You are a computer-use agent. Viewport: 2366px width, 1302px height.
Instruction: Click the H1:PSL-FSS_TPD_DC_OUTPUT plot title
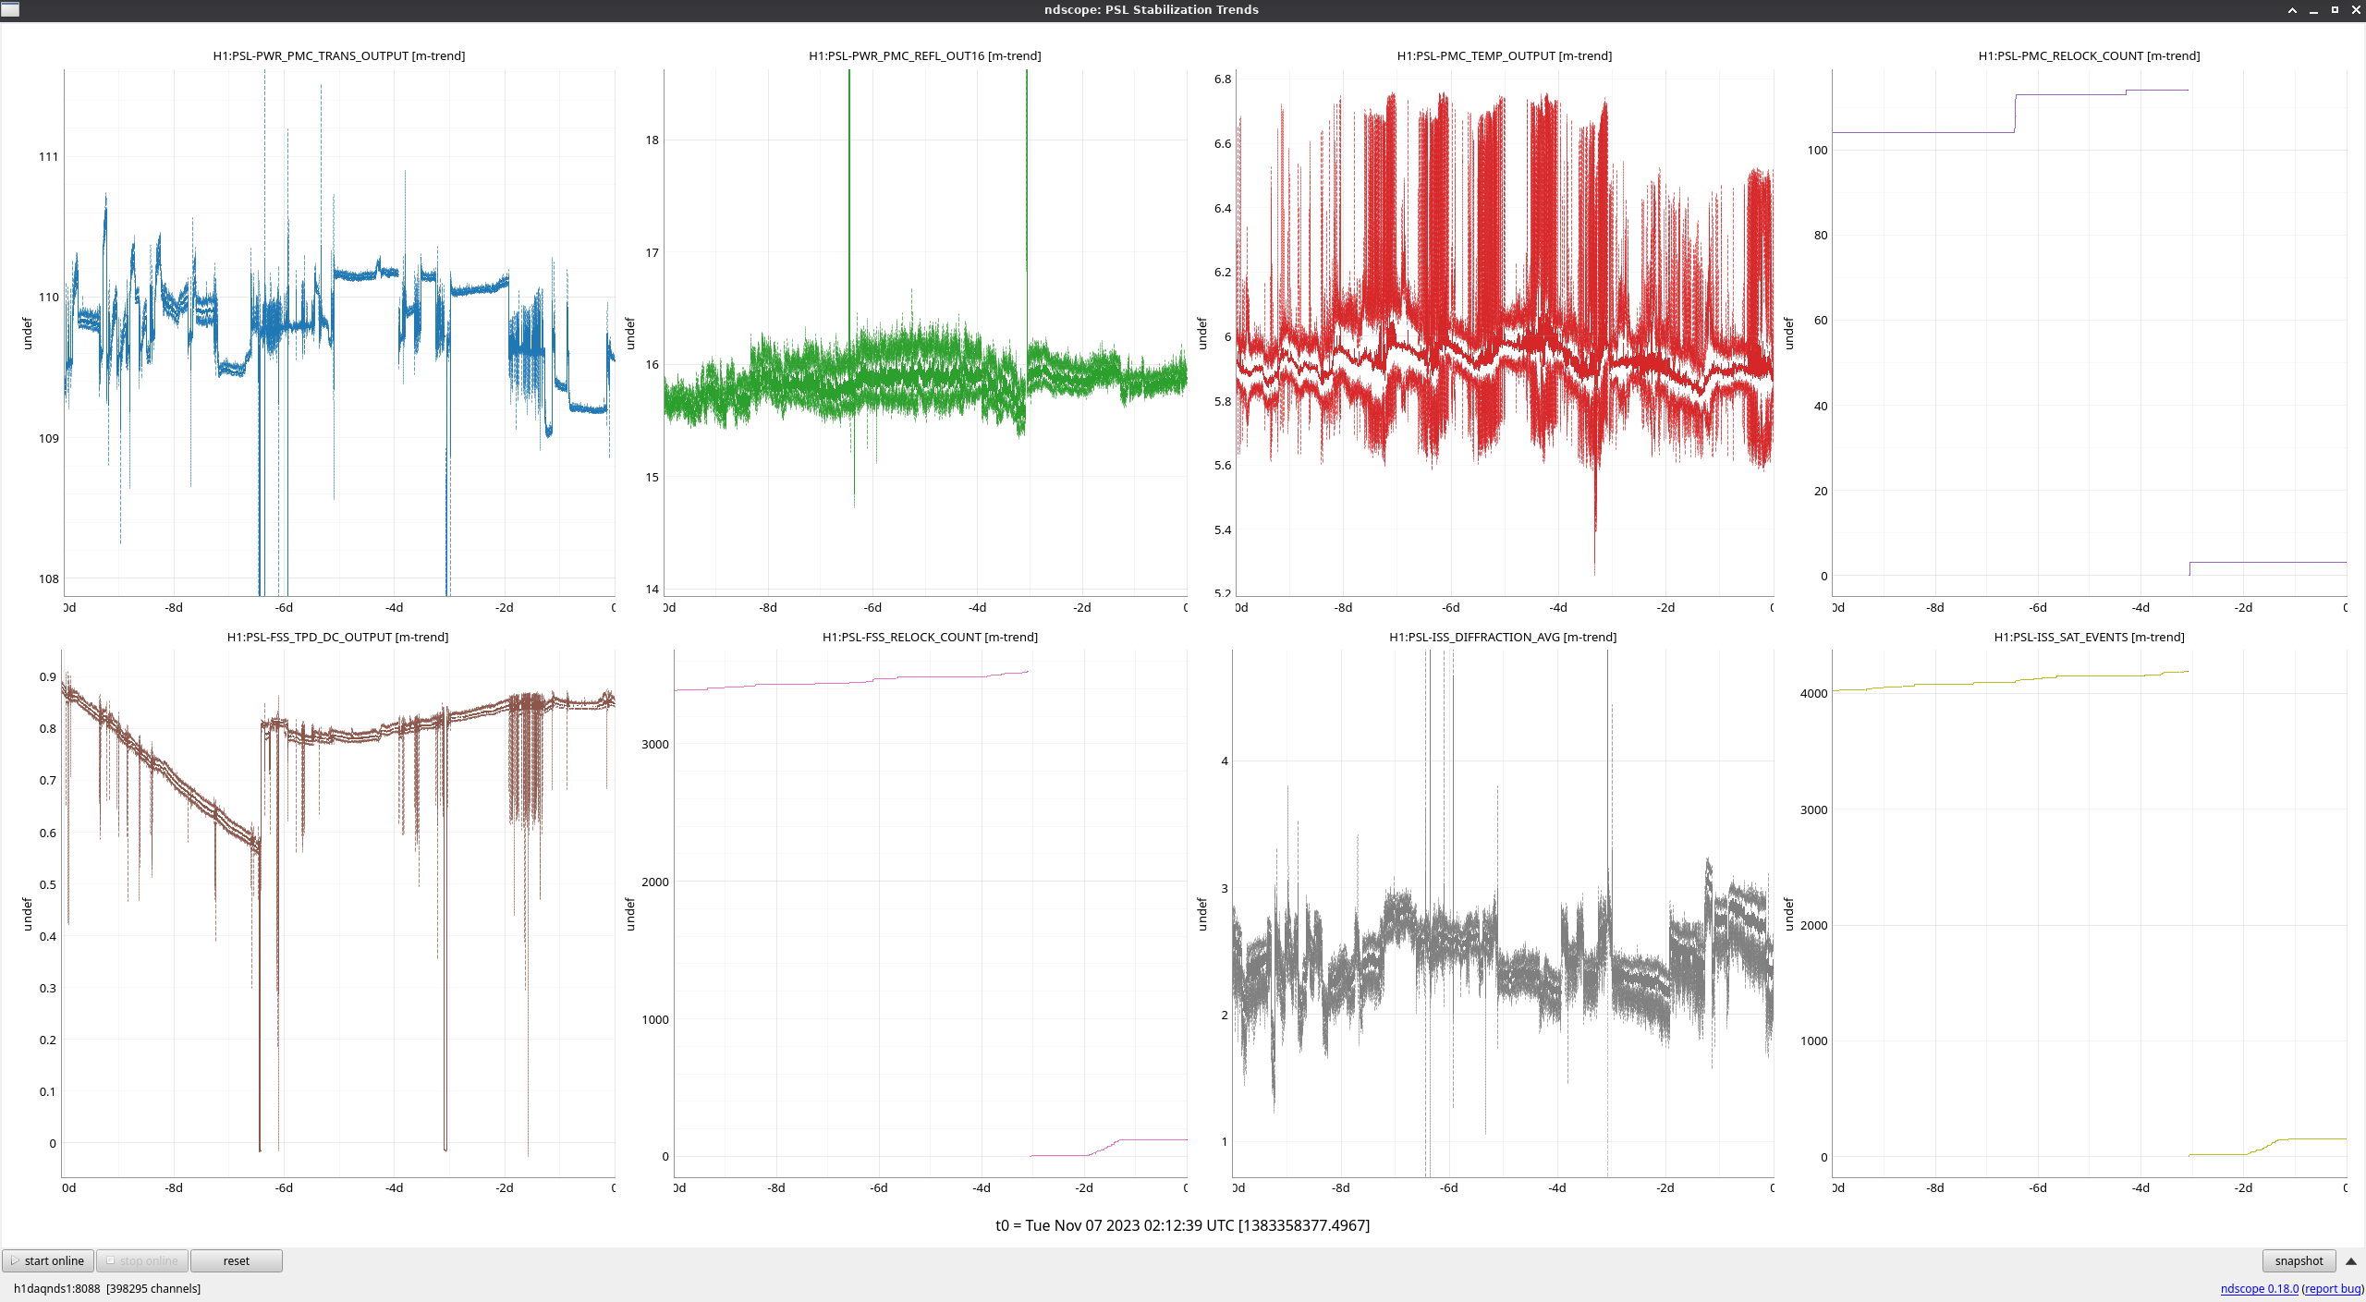click(337, 637)
